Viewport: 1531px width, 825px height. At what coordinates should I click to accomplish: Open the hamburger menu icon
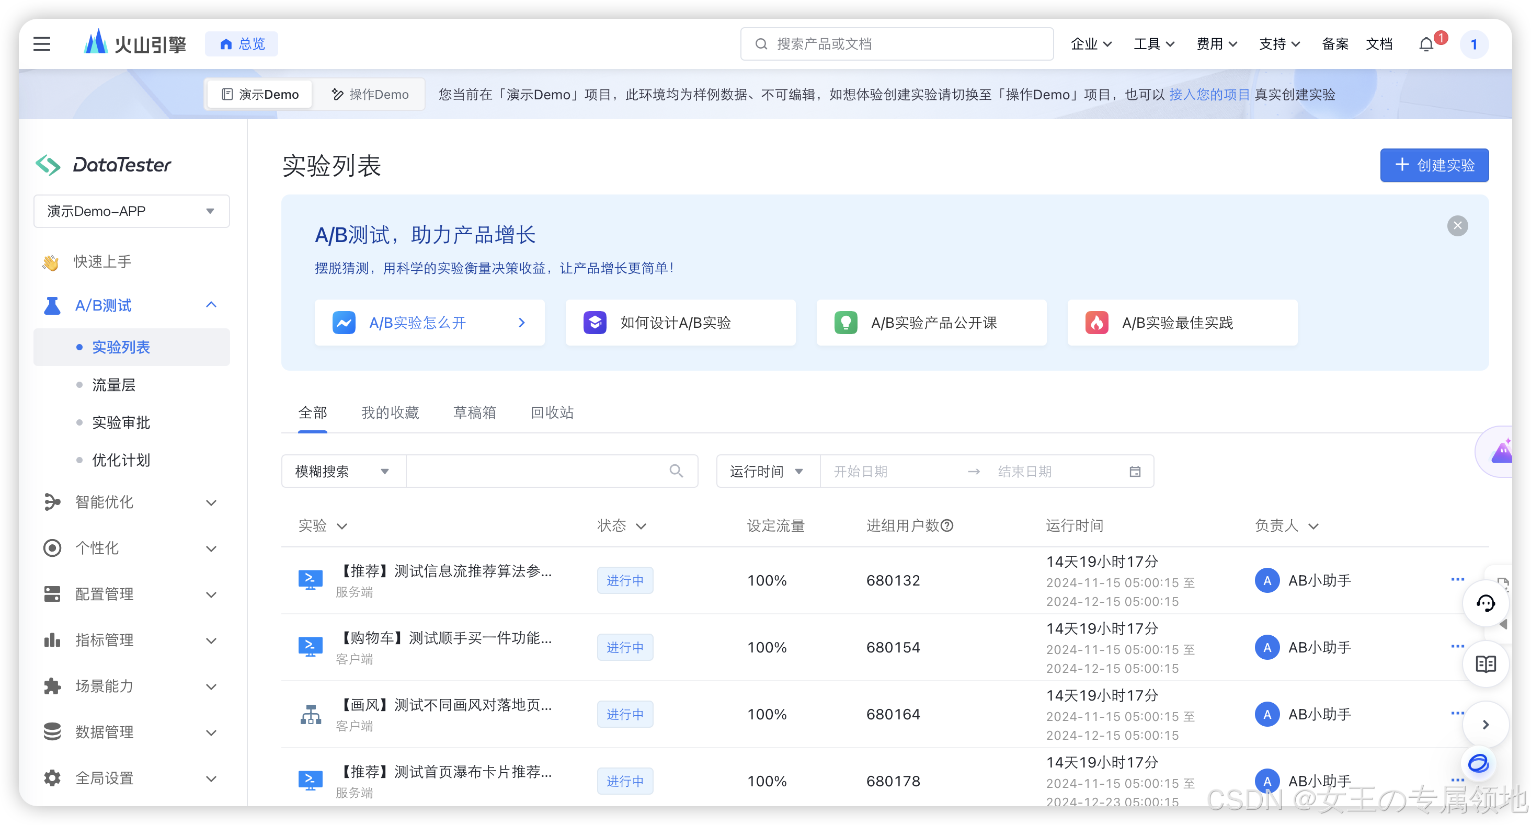(42, 44)
